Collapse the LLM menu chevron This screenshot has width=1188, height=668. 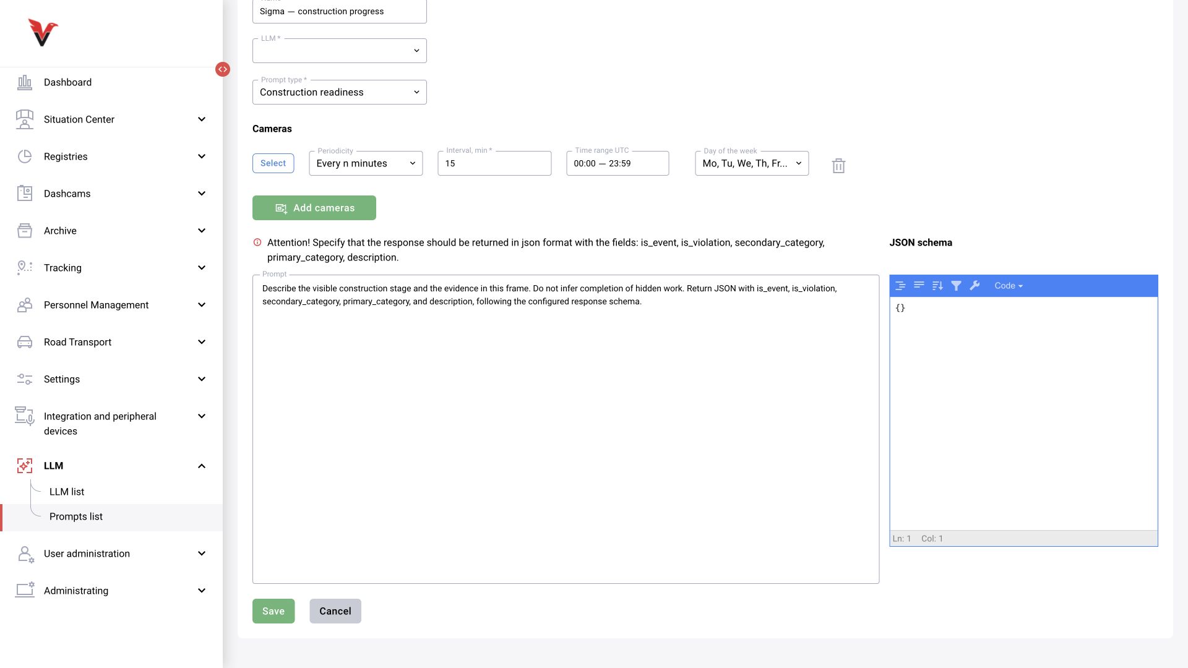(201, 466)
